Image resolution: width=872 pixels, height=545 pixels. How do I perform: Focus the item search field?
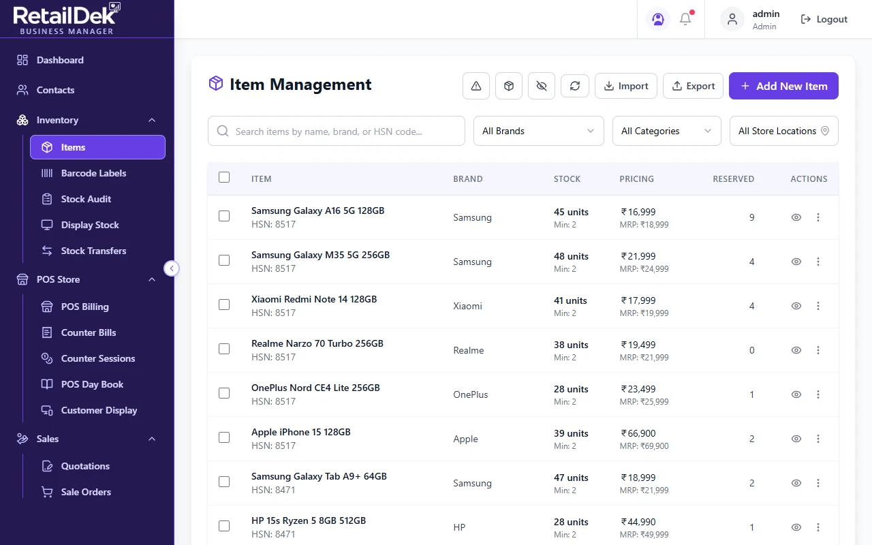click(x=337, y=131)
